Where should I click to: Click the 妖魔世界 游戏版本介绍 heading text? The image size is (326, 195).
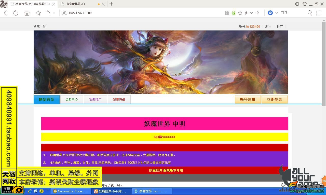coord(166,170)
